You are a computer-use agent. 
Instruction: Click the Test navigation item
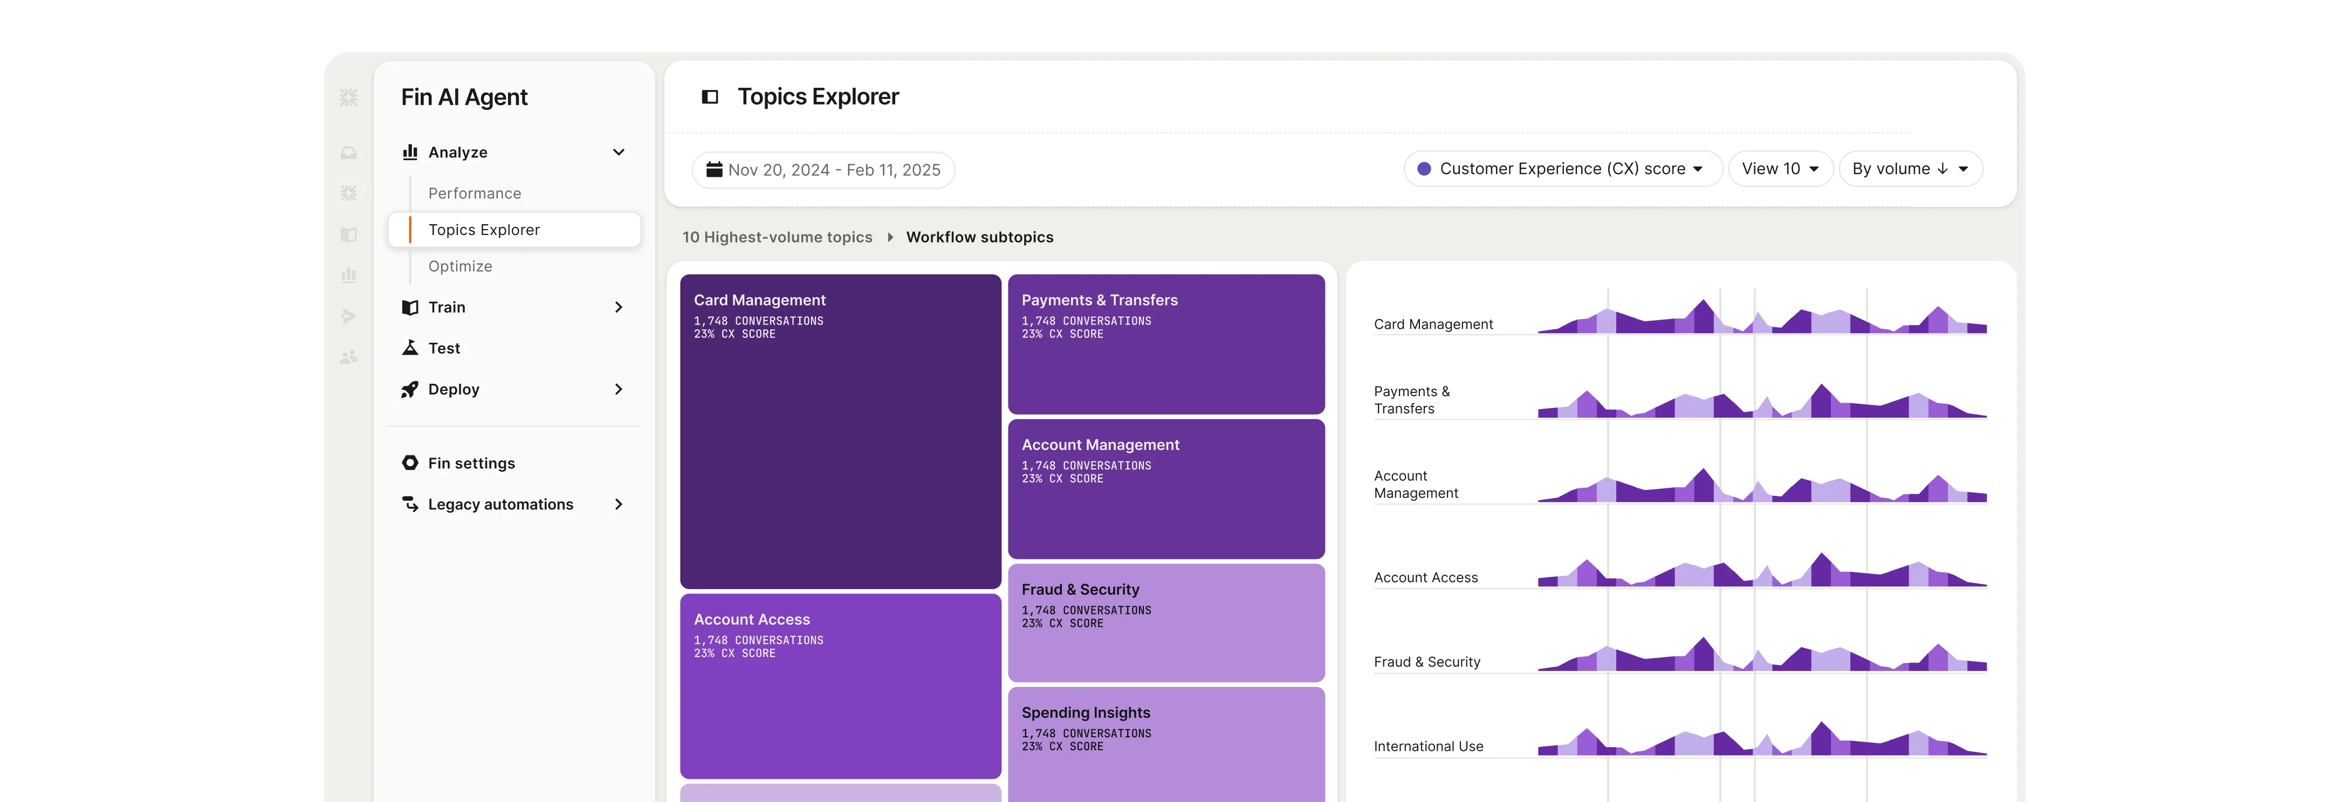click(444, 348)
